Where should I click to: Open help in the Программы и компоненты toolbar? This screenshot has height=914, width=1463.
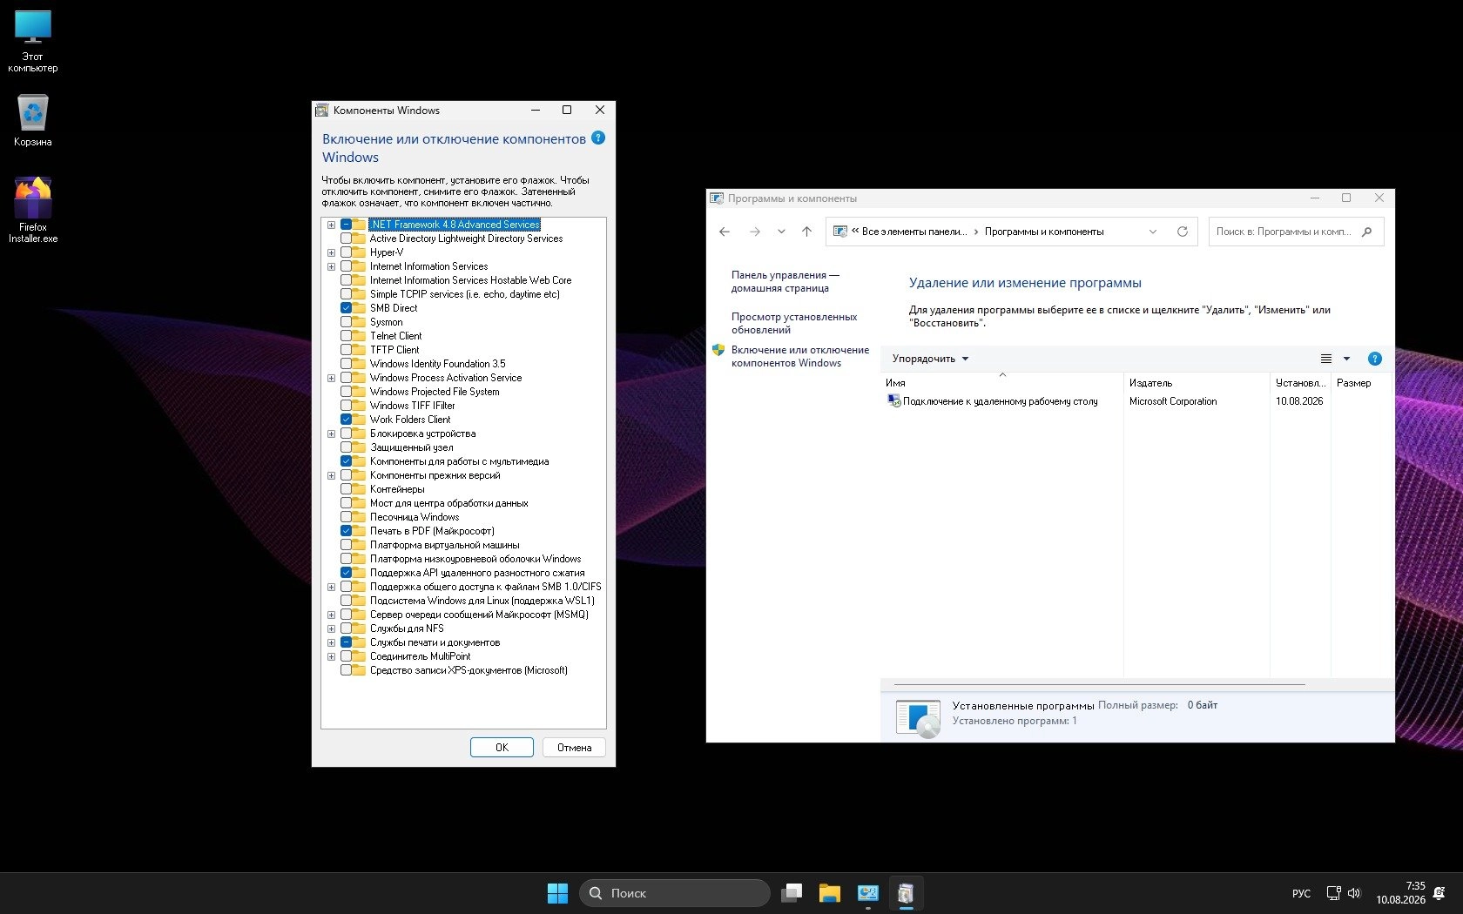click(x=1375, y=359)
